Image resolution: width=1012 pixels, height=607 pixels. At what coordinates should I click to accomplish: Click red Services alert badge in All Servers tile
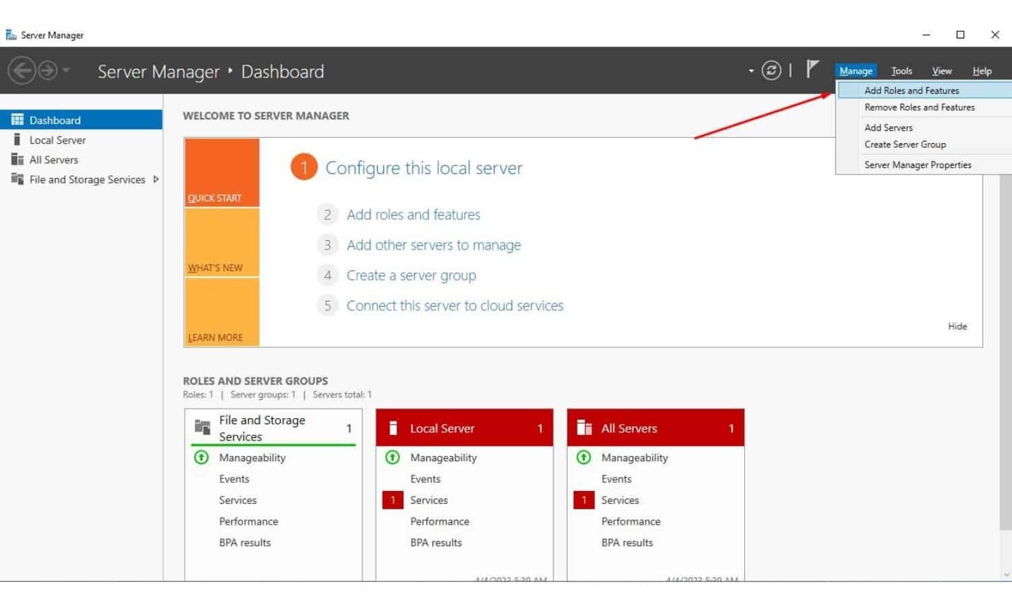584,500
